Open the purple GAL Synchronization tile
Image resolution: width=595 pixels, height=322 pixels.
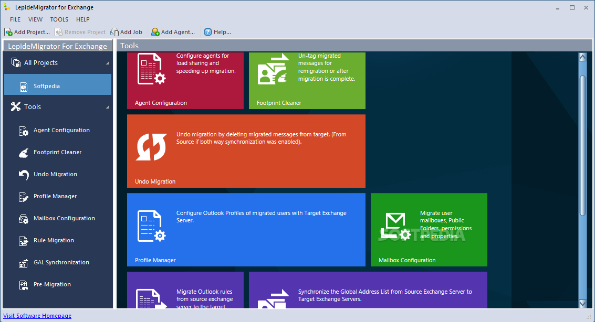tap(368, 290)
